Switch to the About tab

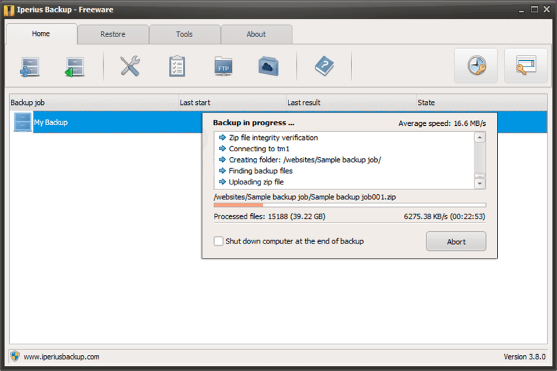(x=256, y=34)
